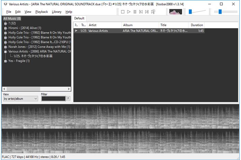
Task: Click the spectrogram seekbar panel
Action: click(120, 129)
